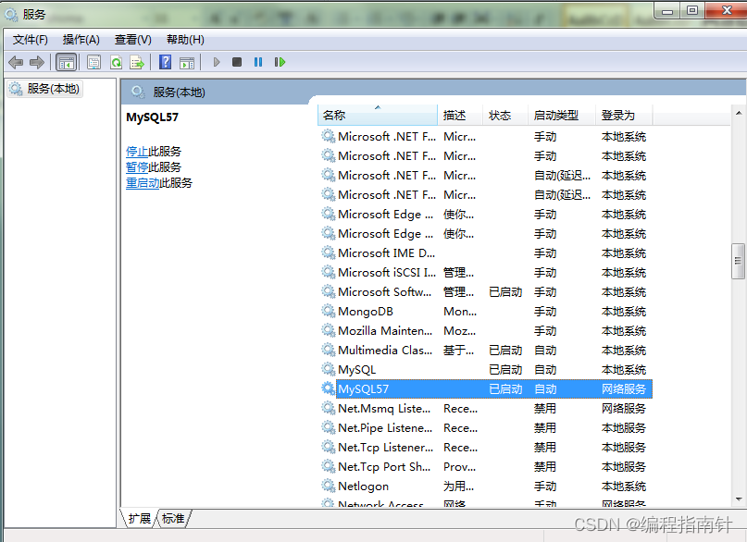Open the Help question mark icon

[x=166, y=62]
